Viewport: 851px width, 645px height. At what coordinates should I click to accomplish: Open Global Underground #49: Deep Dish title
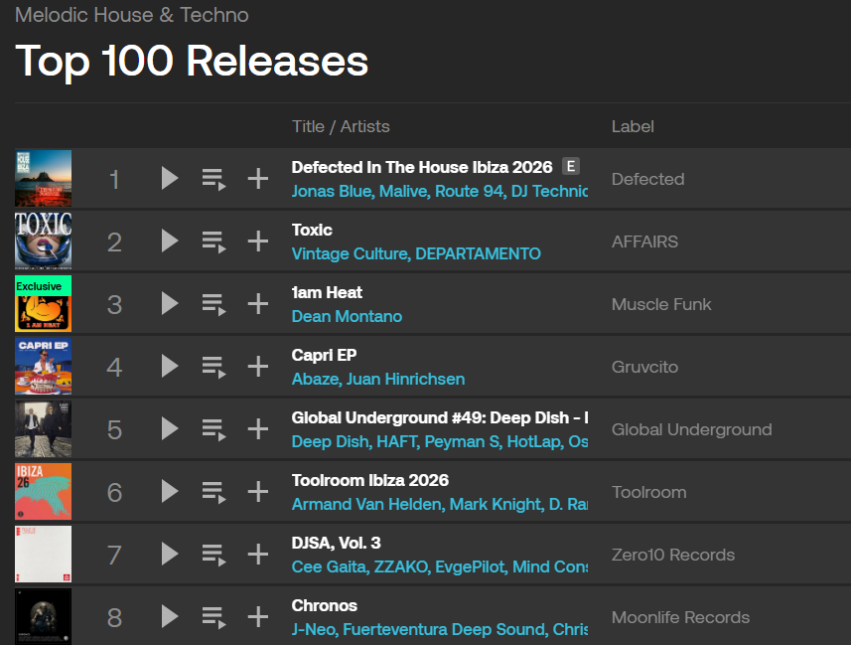click(440, 417)
